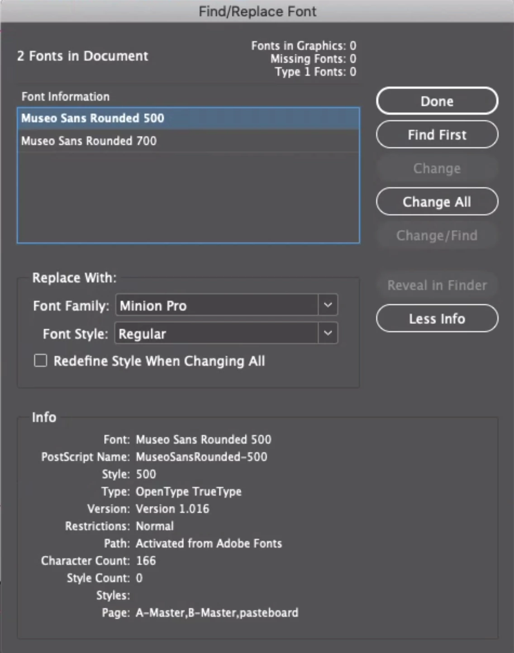Click the PostScript name MuseoSansRounded-500
The width and height of the screenshot is (514, 653).
[x=201, y=457]
